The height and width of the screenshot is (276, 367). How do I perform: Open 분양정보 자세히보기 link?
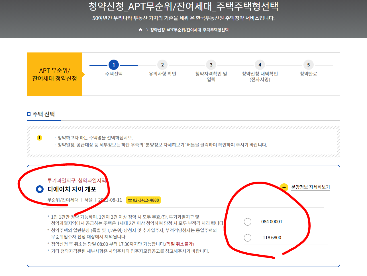point(311,187)
